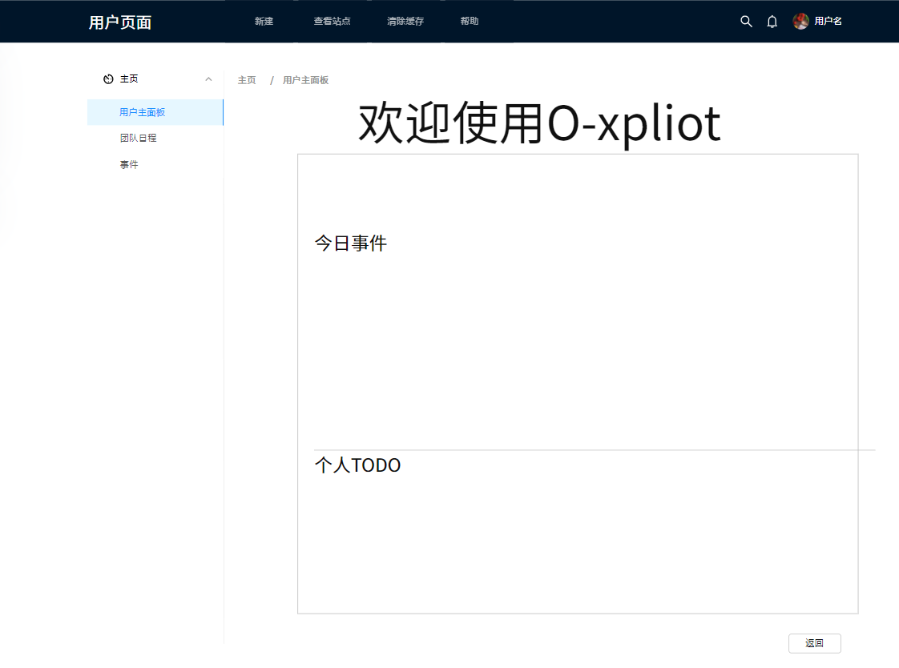Click 新建 in the top menu
The image size is (899, 668).
click(x=264, y=21)
